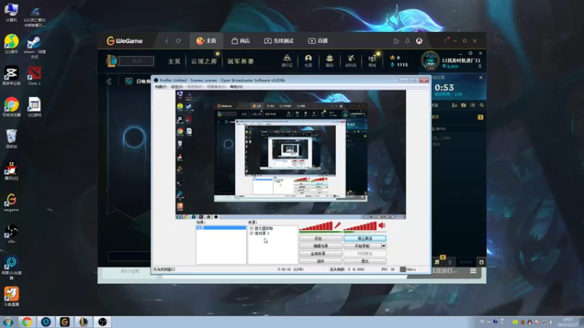The height and width of the screenshot is (328, 584).
Task: Mute the OBS desktop speaker icon
Action: [x=382, y=225]
